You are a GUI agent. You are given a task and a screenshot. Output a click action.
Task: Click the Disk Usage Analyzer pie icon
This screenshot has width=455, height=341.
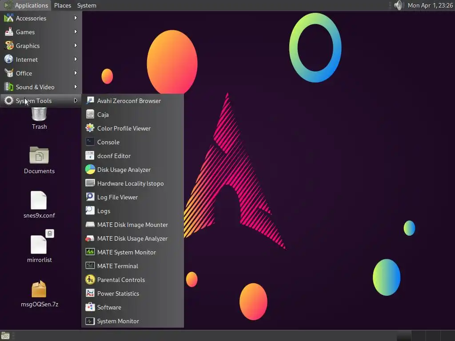pos(90,169)
